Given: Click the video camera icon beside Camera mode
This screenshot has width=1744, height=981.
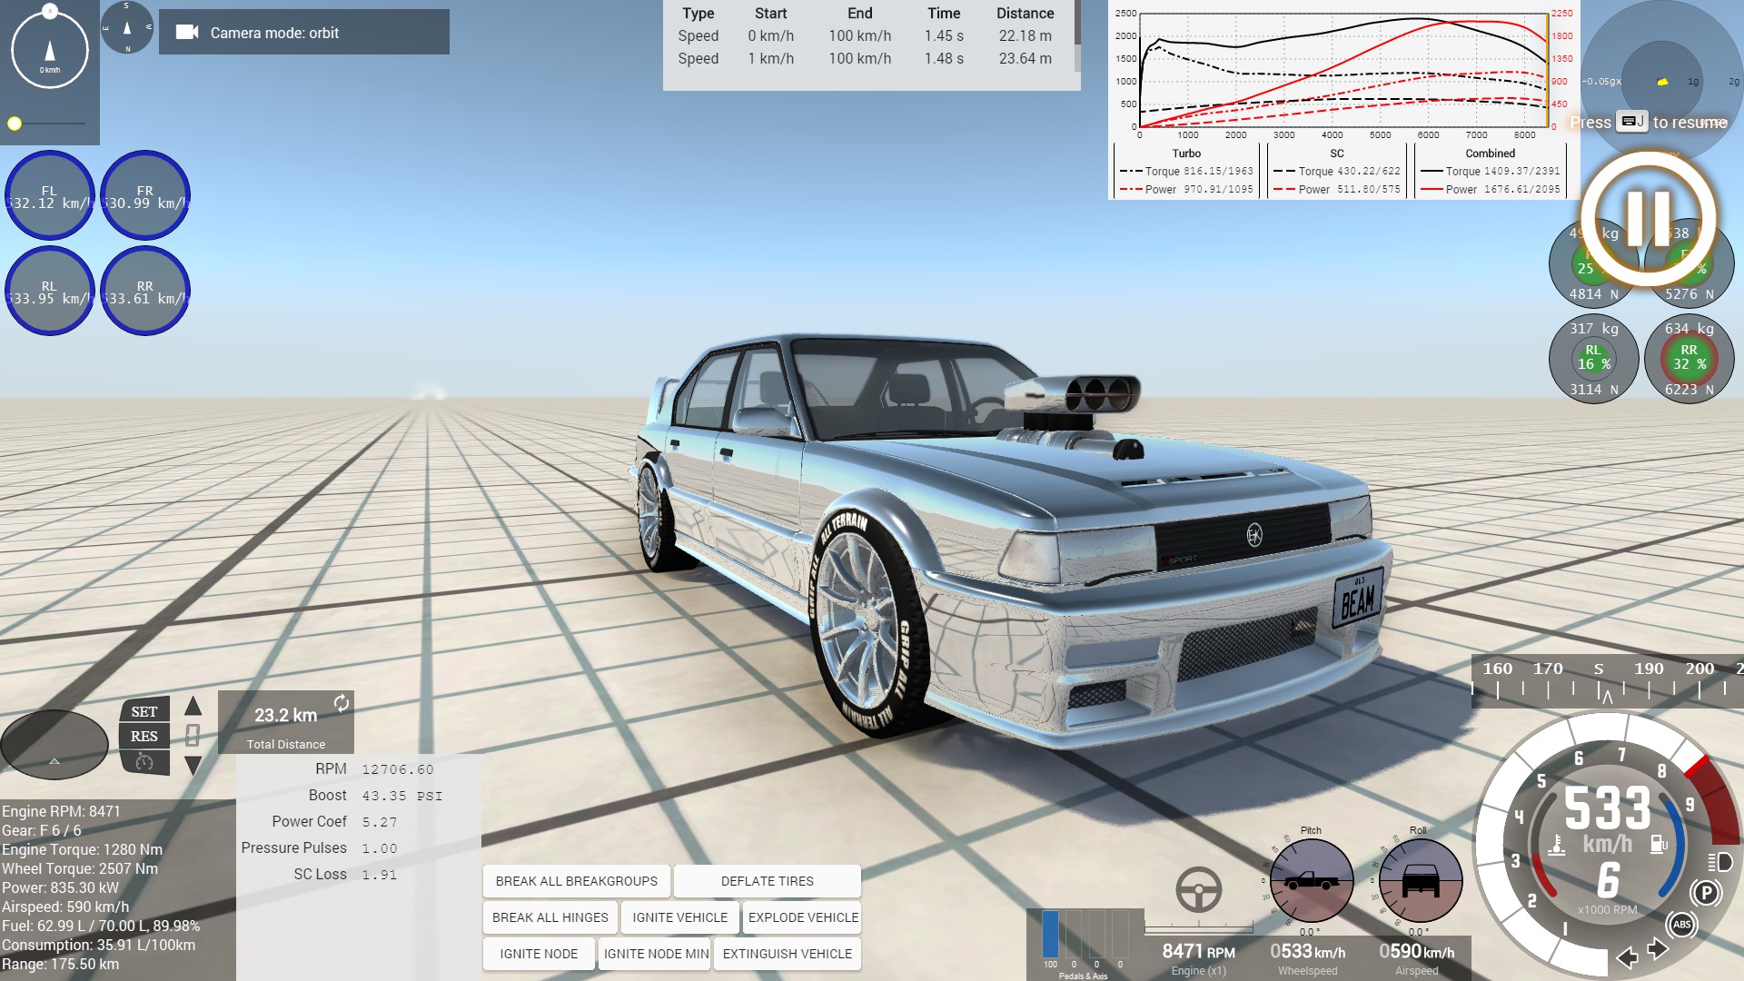Looking at the screenshot, I should [187, 33].
